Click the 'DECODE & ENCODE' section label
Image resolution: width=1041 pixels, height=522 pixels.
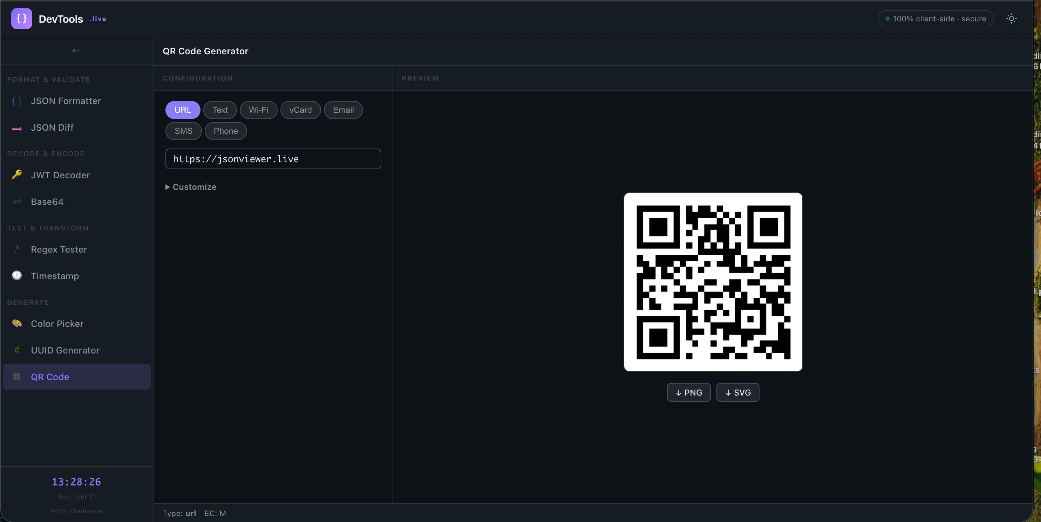46,154
